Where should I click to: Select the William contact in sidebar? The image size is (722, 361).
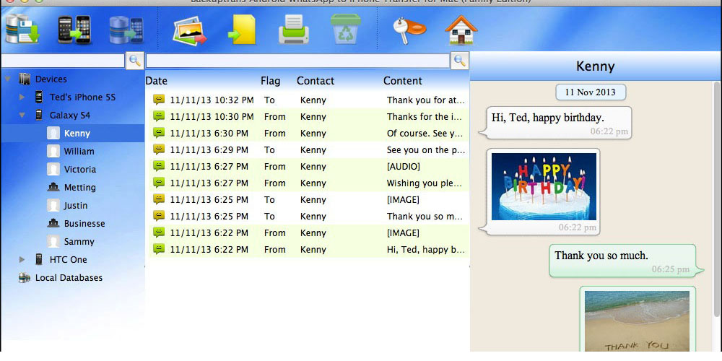pos(79,152)
